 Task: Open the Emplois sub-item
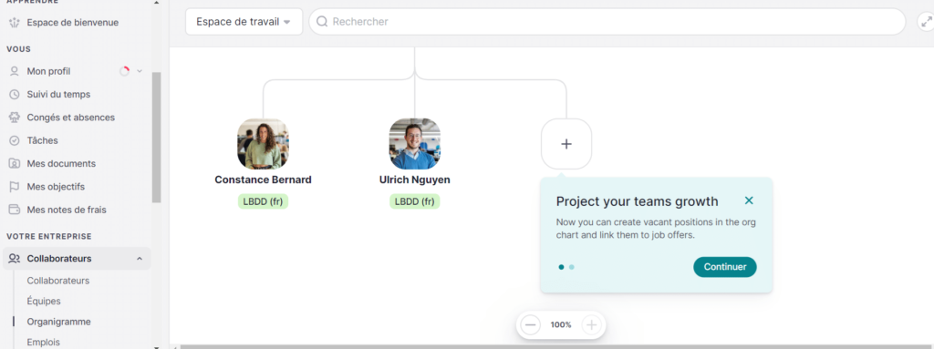coord(44,343)
